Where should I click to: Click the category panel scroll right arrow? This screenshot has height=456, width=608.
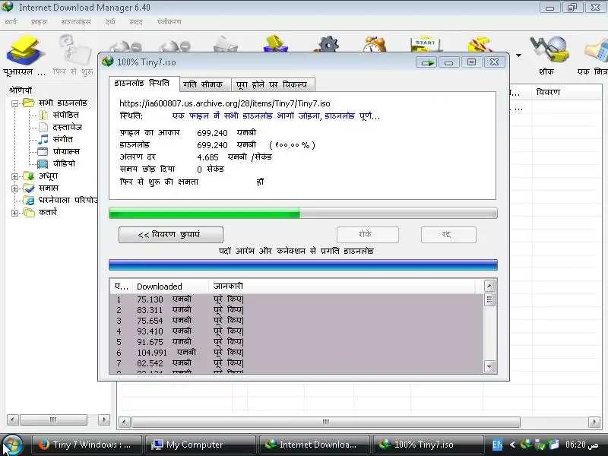(103, 420)
